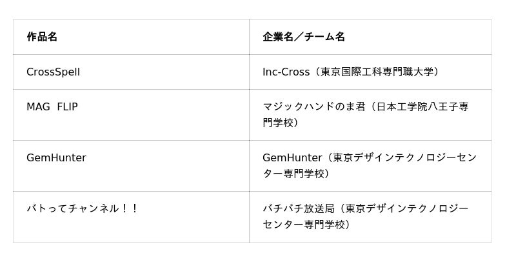Click the 企業名 text in the header
Image resolution: width=516 pixels, height=262 pixels.
tap(278, 37)
